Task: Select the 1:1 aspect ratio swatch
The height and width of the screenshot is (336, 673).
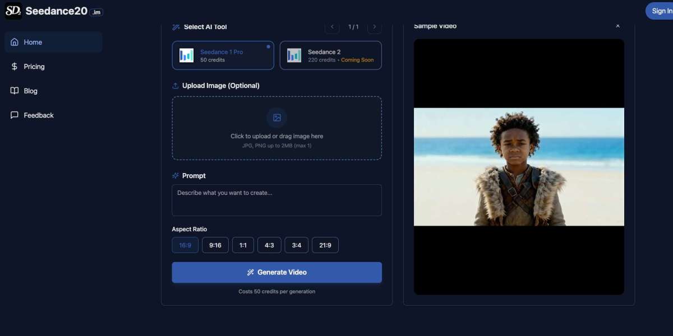Action: 242,245
